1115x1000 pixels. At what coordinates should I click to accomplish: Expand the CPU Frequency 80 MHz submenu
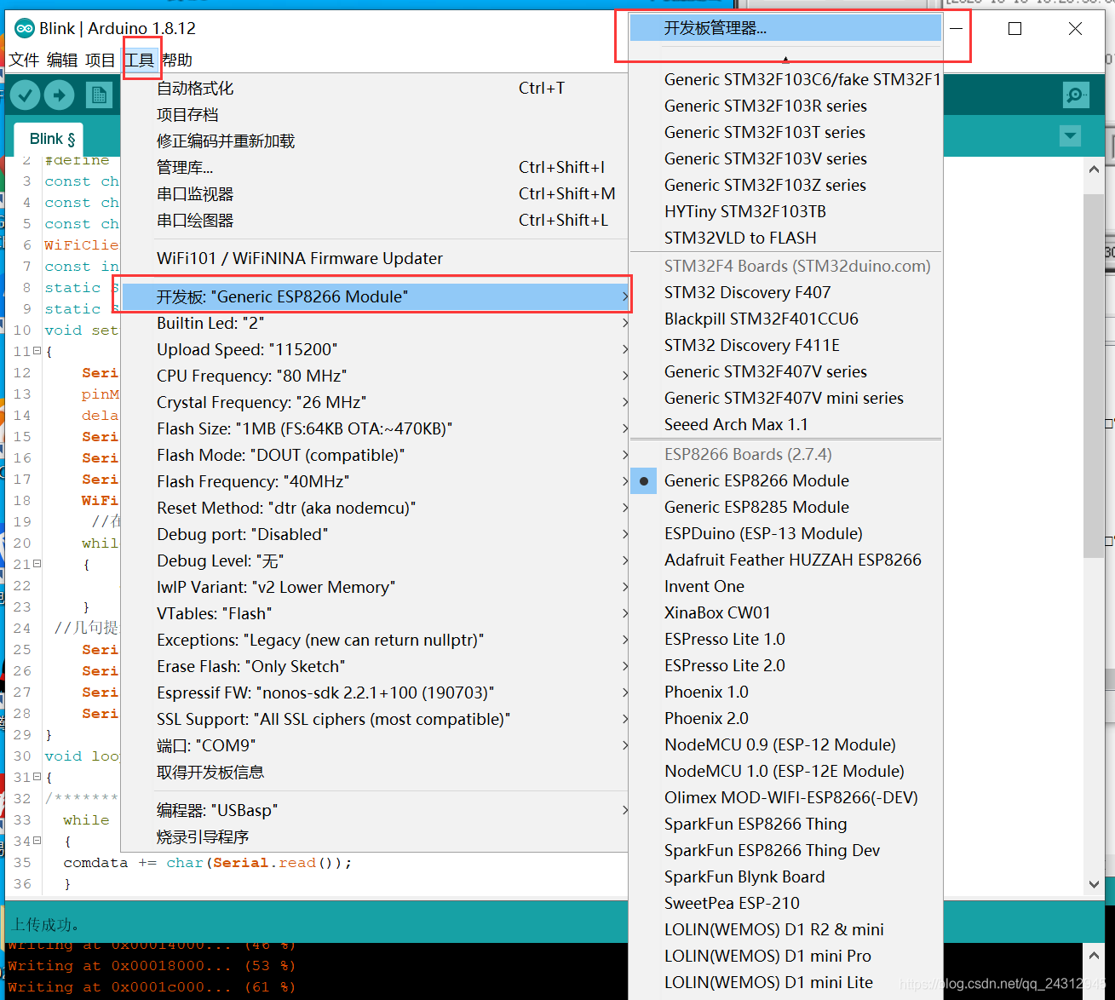click(375, 376)
